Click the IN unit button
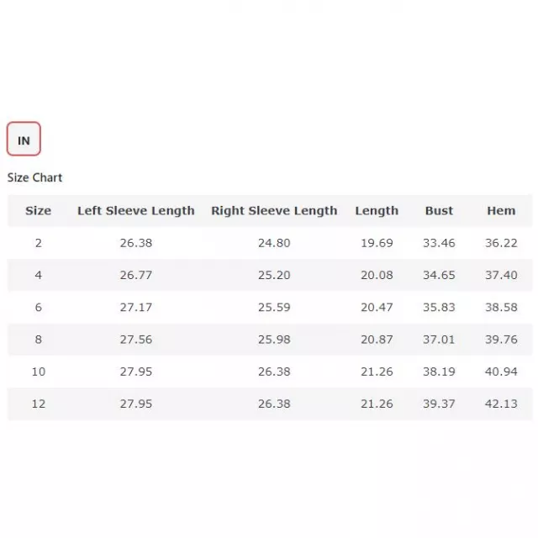The width and height of the screenshot is (538, 538). coord(24,140)
